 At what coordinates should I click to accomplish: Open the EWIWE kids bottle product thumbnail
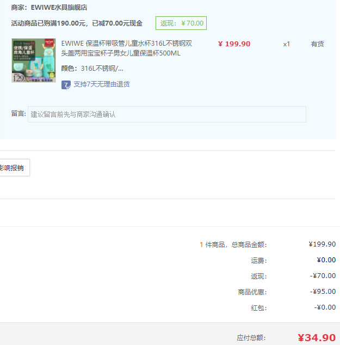(34, 60)
